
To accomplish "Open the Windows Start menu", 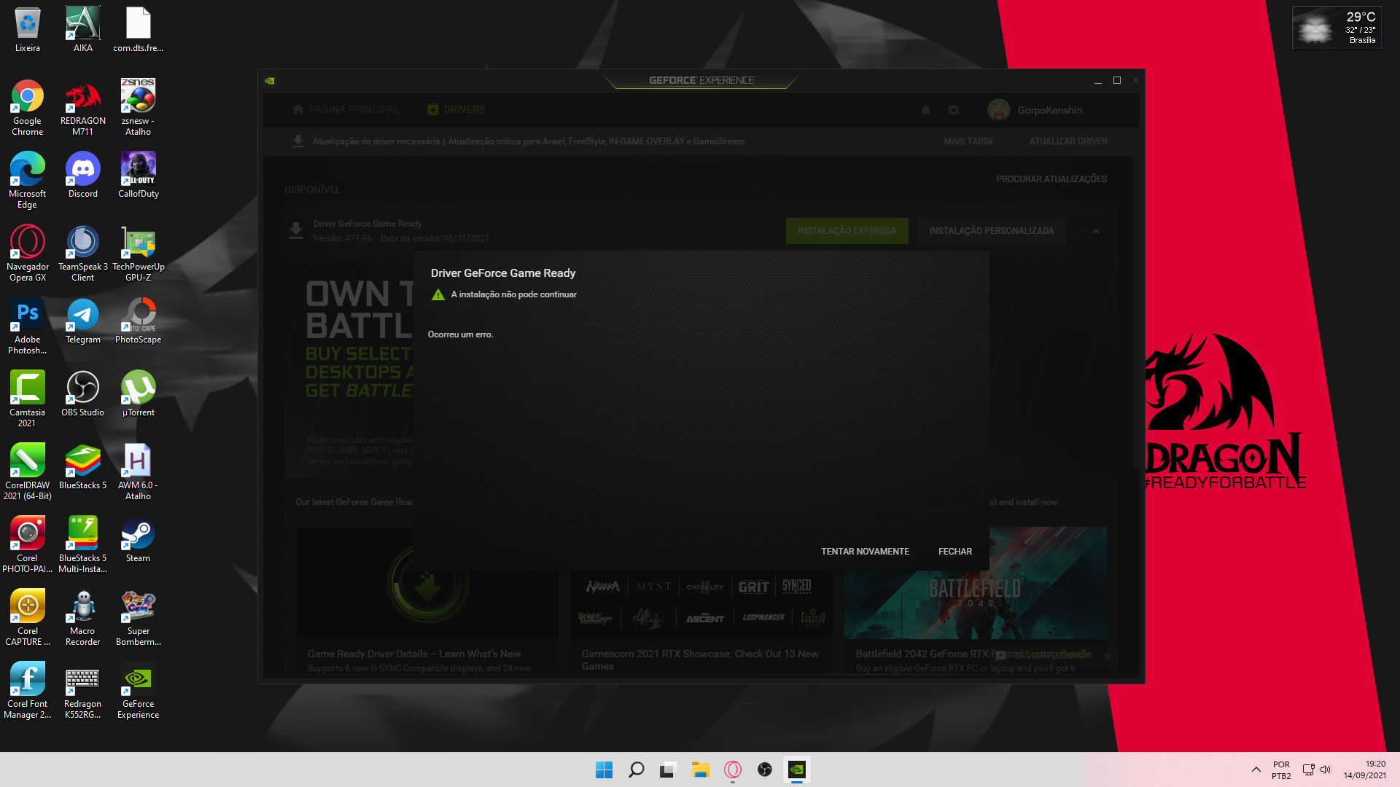I will (x=604, y=770).
